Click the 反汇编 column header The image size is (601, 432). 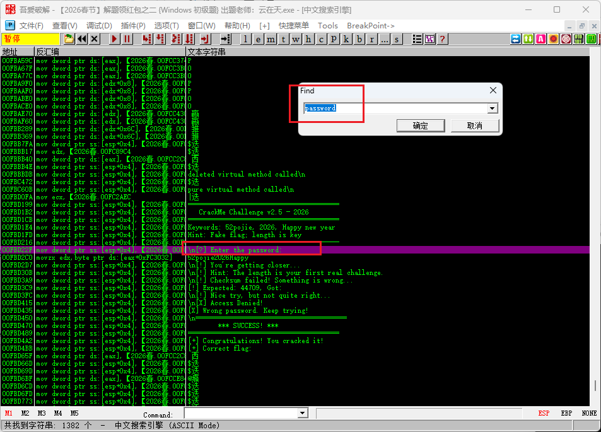[x=110, y=52]
